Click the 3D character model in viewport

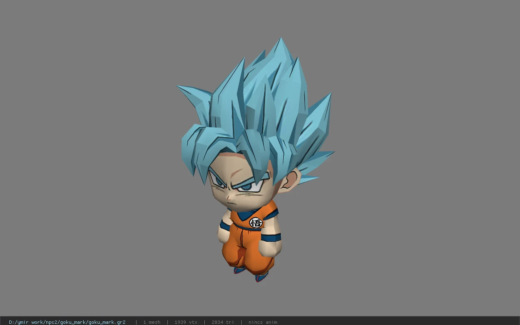click(x=255, y=160)
